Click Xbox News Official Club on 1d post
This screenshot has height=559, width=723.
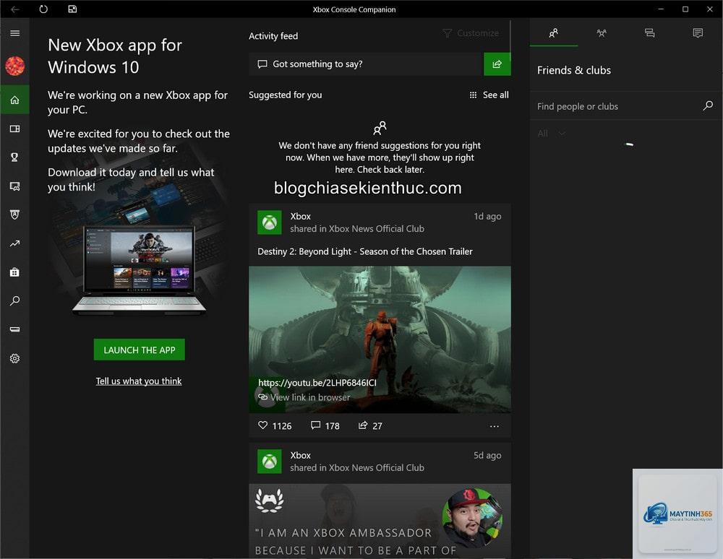(x=376, y=228)
